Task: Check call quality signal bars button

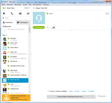Action: [53, 28]
